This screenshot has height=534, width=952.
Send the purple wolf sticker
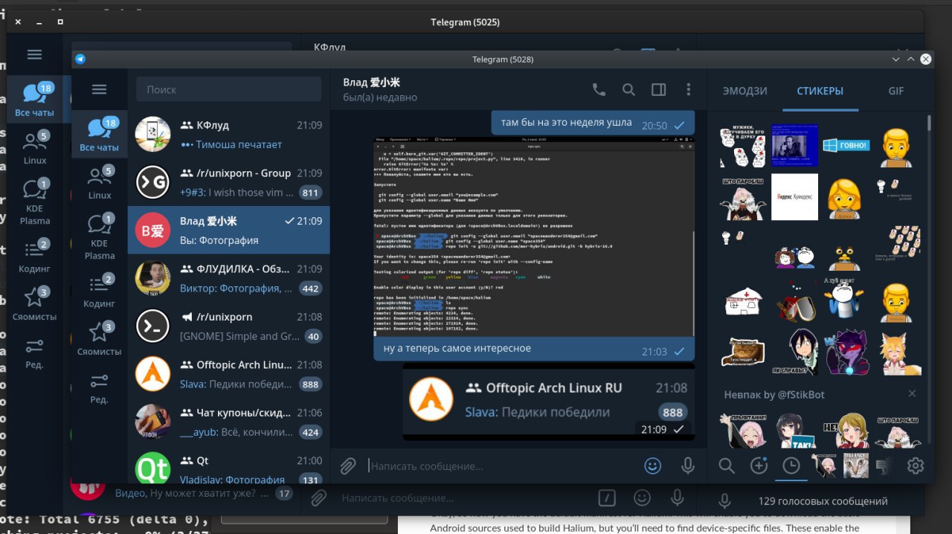[846, 352]
